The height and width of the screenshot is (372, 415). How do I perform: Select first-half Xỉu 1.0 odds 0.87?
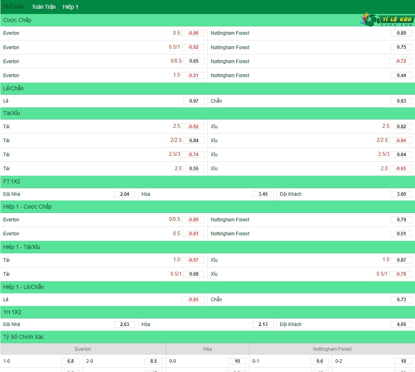tap(401, 260)
